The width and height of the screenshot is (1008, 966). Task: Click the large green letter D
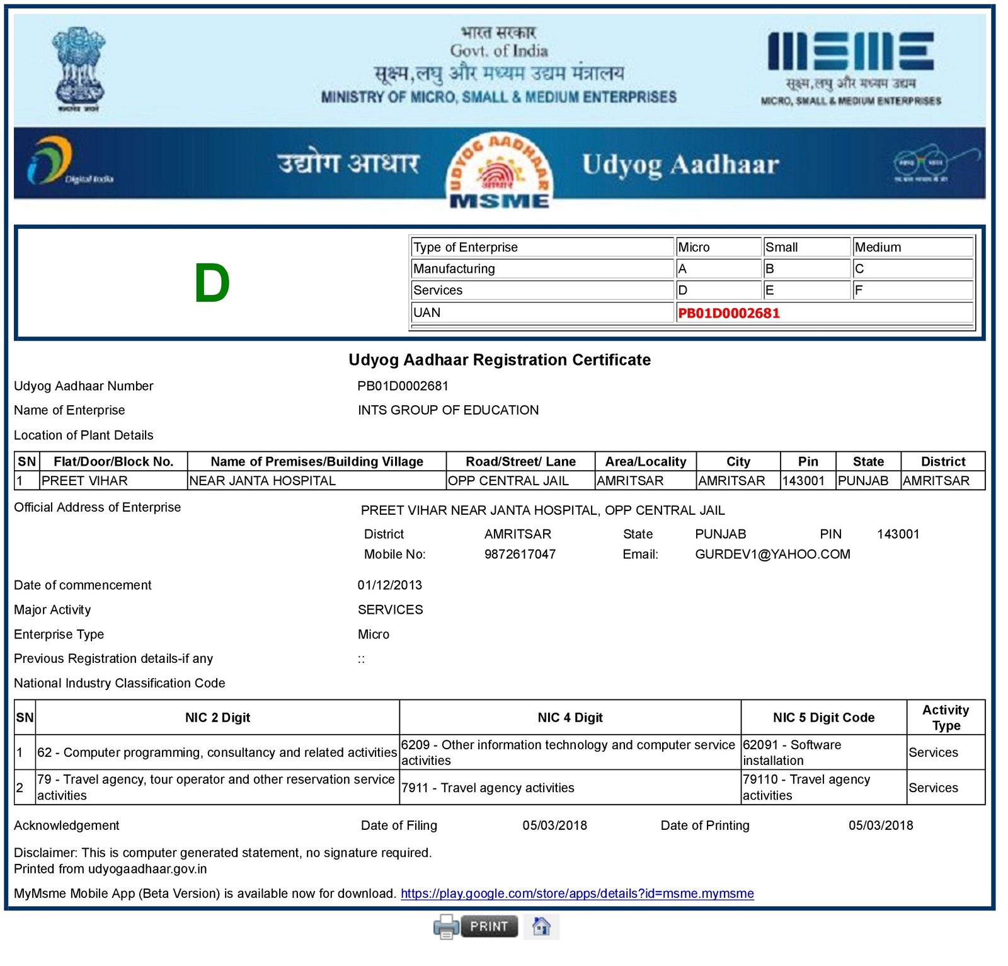click(x=212, y=284)
